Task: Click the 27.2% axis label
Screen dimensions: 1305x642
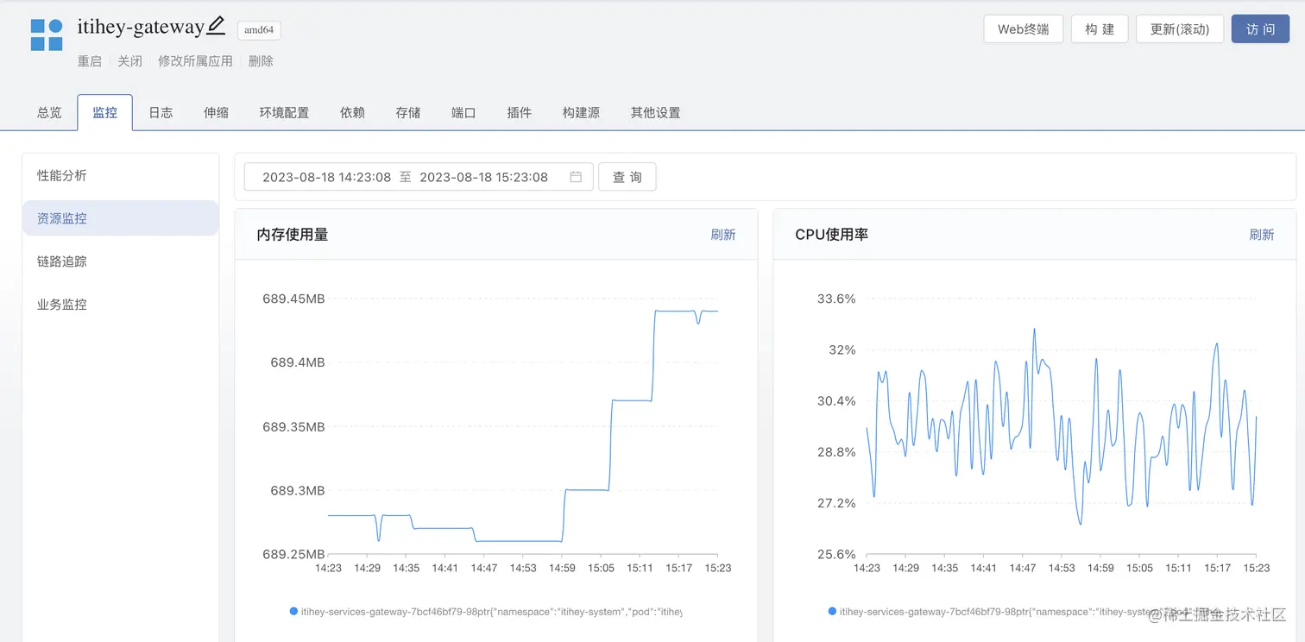Action: click(836, 503)
